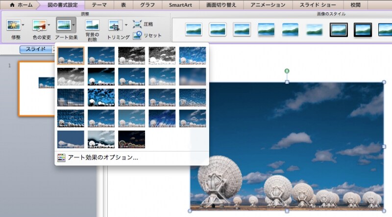Apply the double black frame picture style
The width and height of the screenshot is (392, 217).
(339, 29)
